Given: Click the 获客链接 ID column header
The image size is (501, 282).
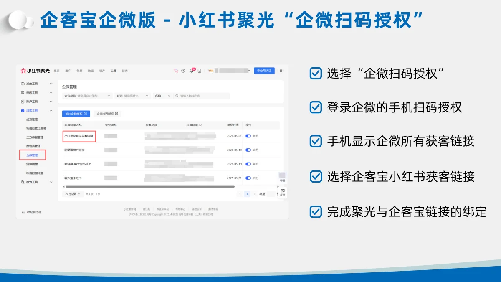Looking at the screenshot, I should point(194,125).
